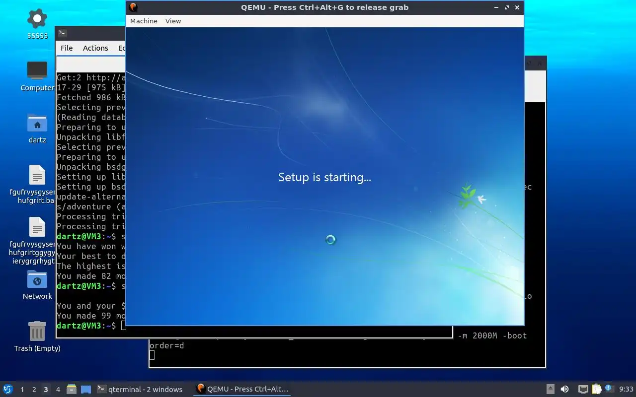Click the show desktop icon in the panel
636x397 pixels.
pyautogui.click(x=86, y=390)
